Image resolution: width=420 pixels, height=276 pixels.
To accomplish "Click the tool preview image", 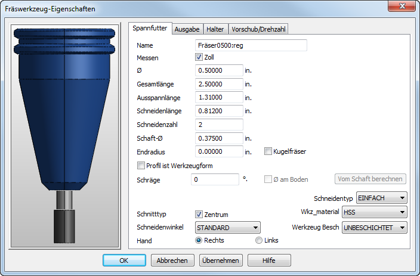I will click(x=64, y=136).
